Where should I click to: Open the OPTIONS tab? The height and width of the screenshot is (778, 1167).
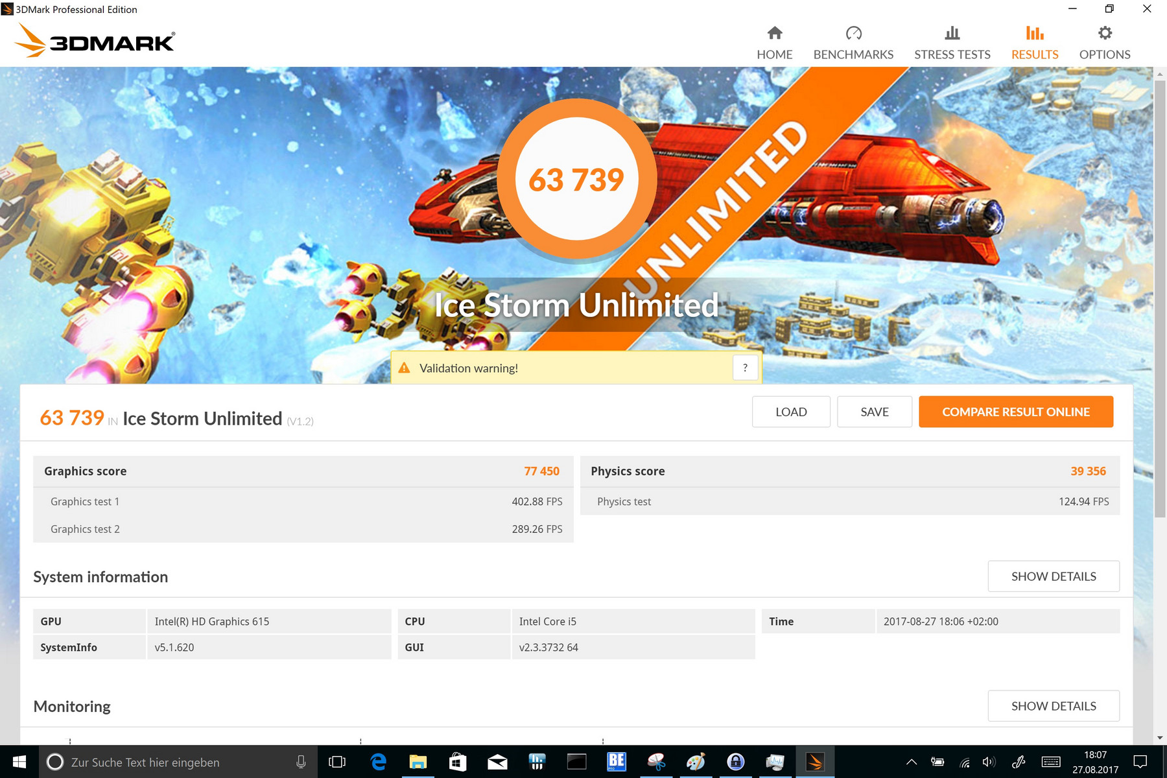point(1105,43)
